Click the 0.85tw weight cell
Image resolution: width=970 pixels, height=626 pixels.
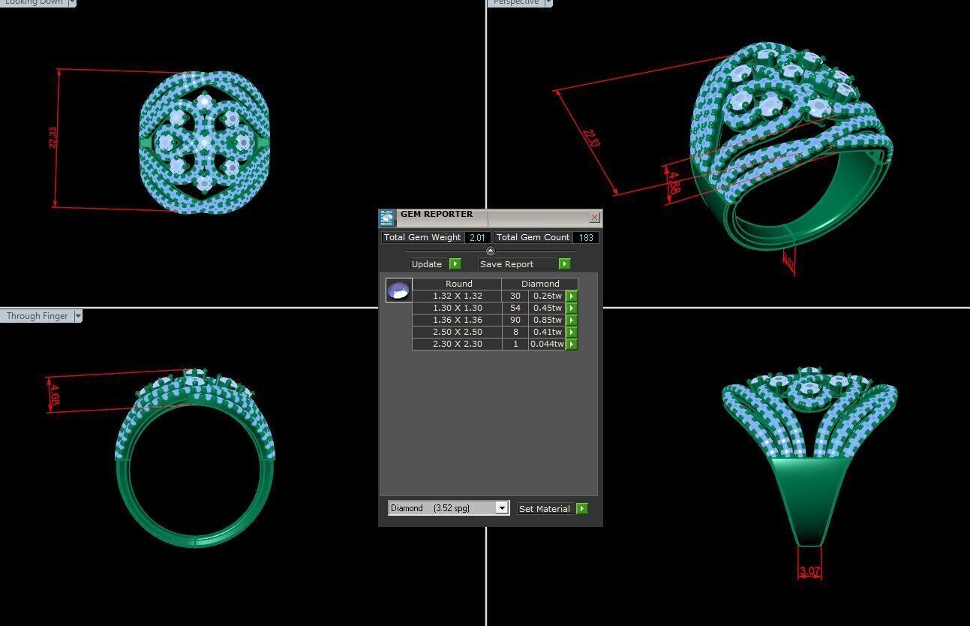click(x=548, y=320)
